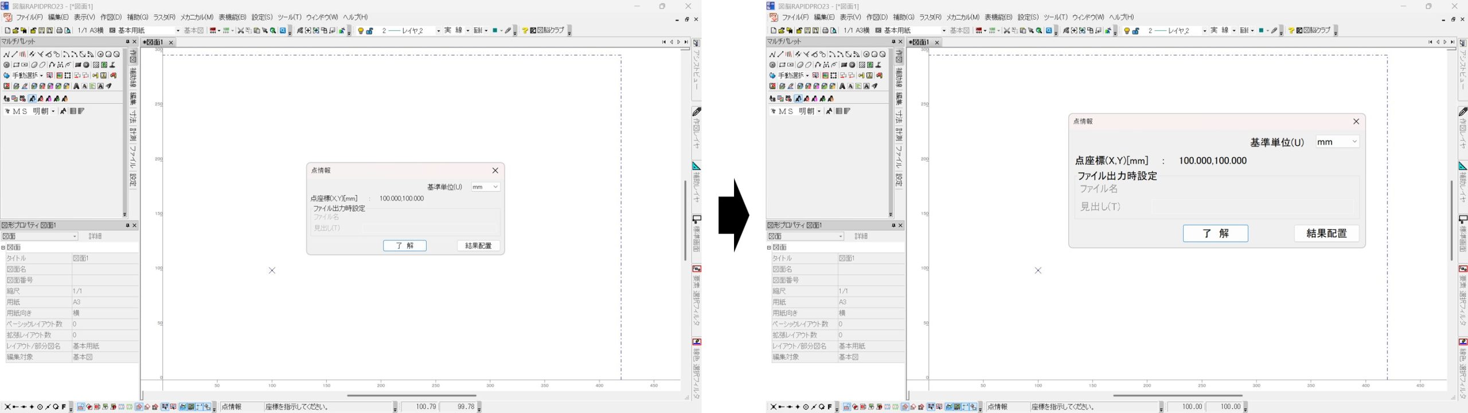Viewport: 1468px width, 413px height.
Task: Close the enlarged 点情報 dialog with its X
Action: pyautogui.click(x=1356, y=122)
